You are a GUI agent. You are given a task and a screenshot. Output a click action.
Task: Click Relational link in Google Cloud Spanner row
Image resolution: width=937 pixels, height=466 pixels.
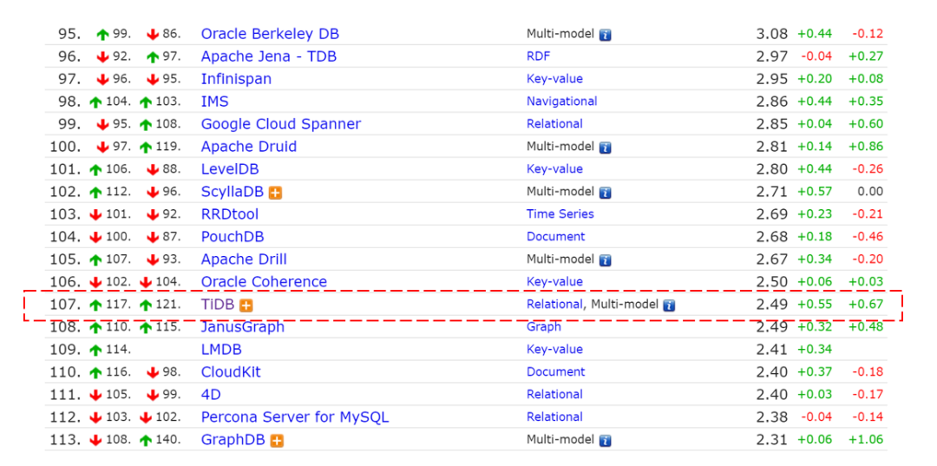[x=554, y=124]
